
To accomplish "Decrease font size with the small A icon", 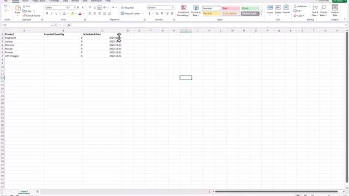I will pos(82,8).
